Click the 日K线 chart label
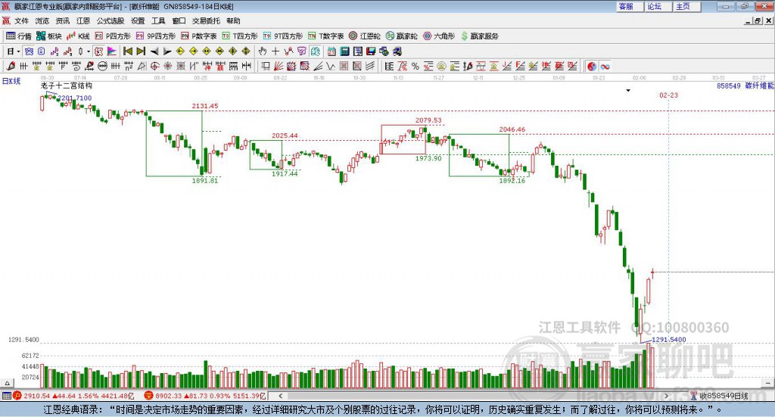This screenshot has height=417, width=775. pyautogui.click(x=11, y=81)
